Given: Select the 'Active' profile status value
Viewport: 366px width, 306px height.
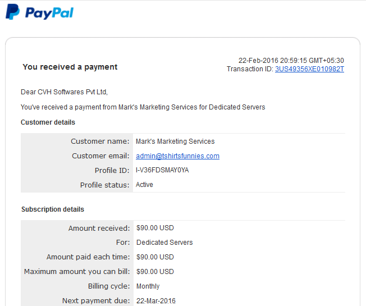Looking at the screenshot, I should coord(144,185).
